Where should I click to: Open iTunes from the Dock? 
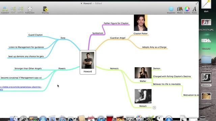click(101, 119)
